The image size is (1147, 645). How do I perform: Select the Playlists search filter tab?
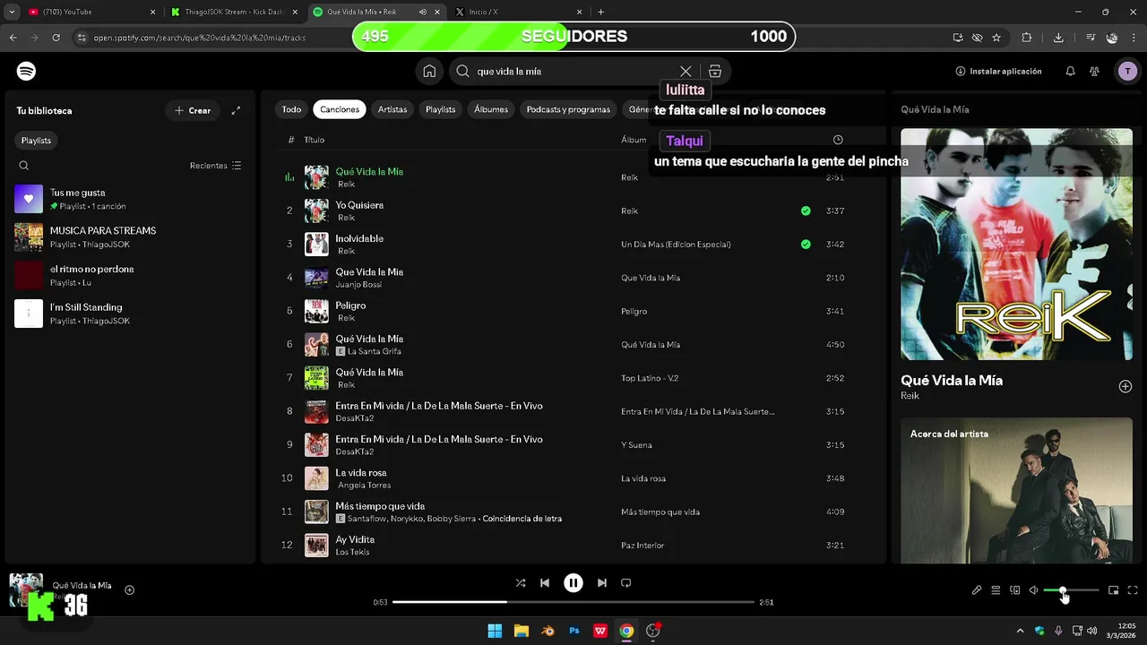441,109
